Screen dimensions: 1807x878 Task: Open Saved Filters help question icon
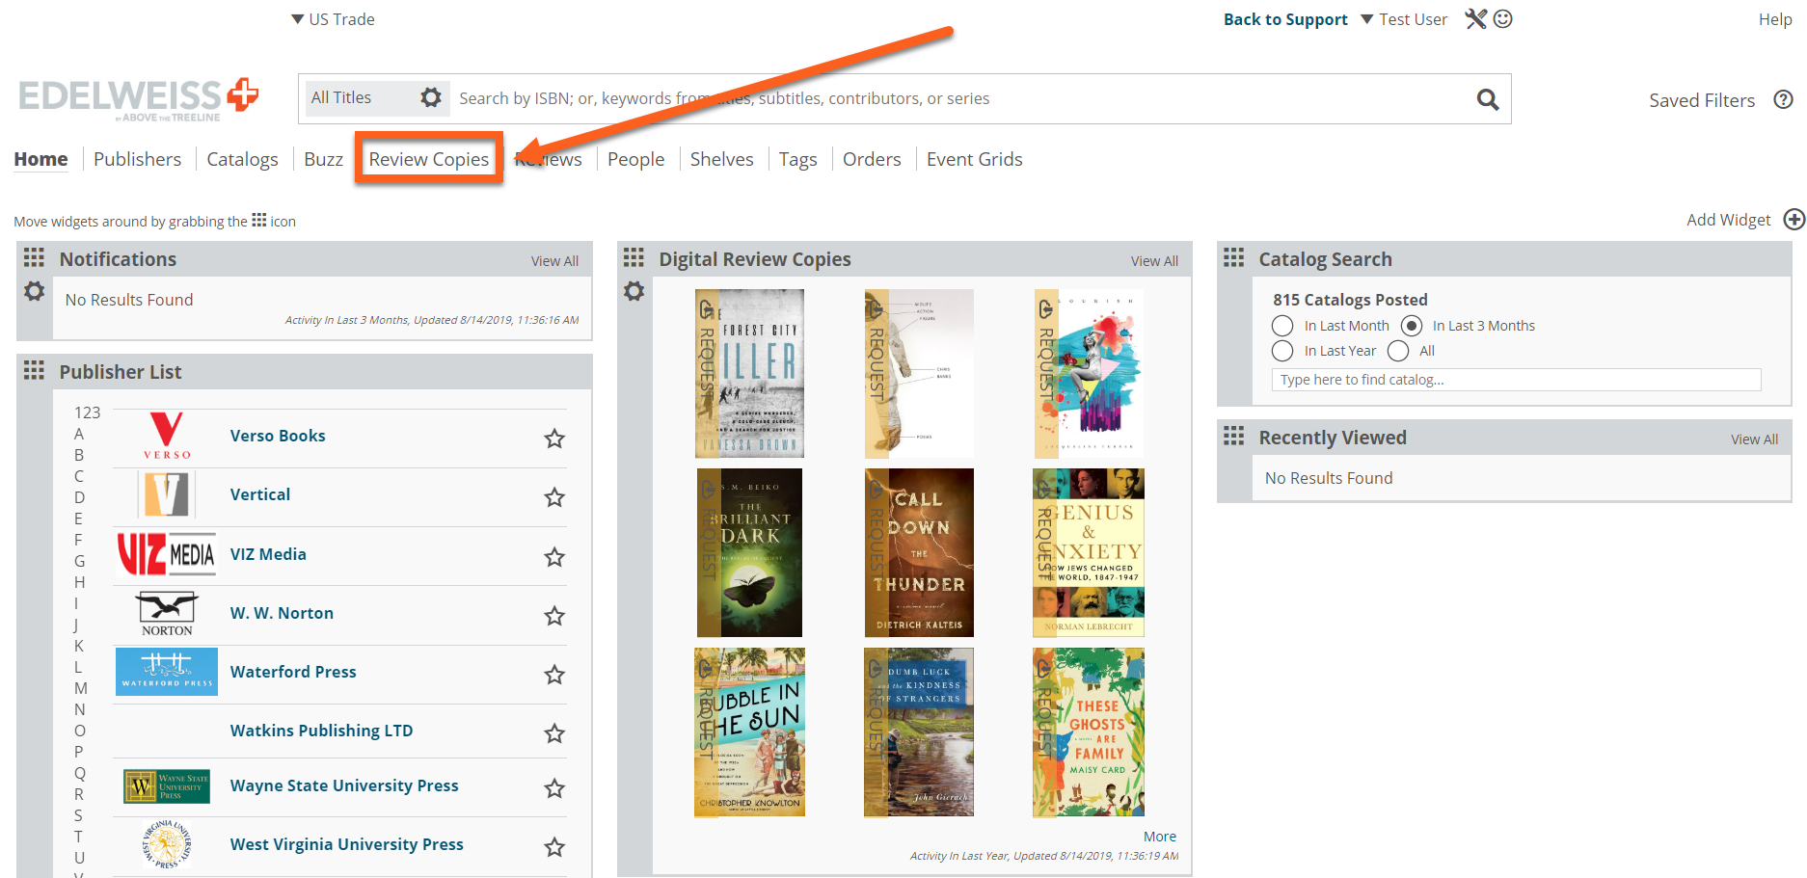tap(1783, 99)
